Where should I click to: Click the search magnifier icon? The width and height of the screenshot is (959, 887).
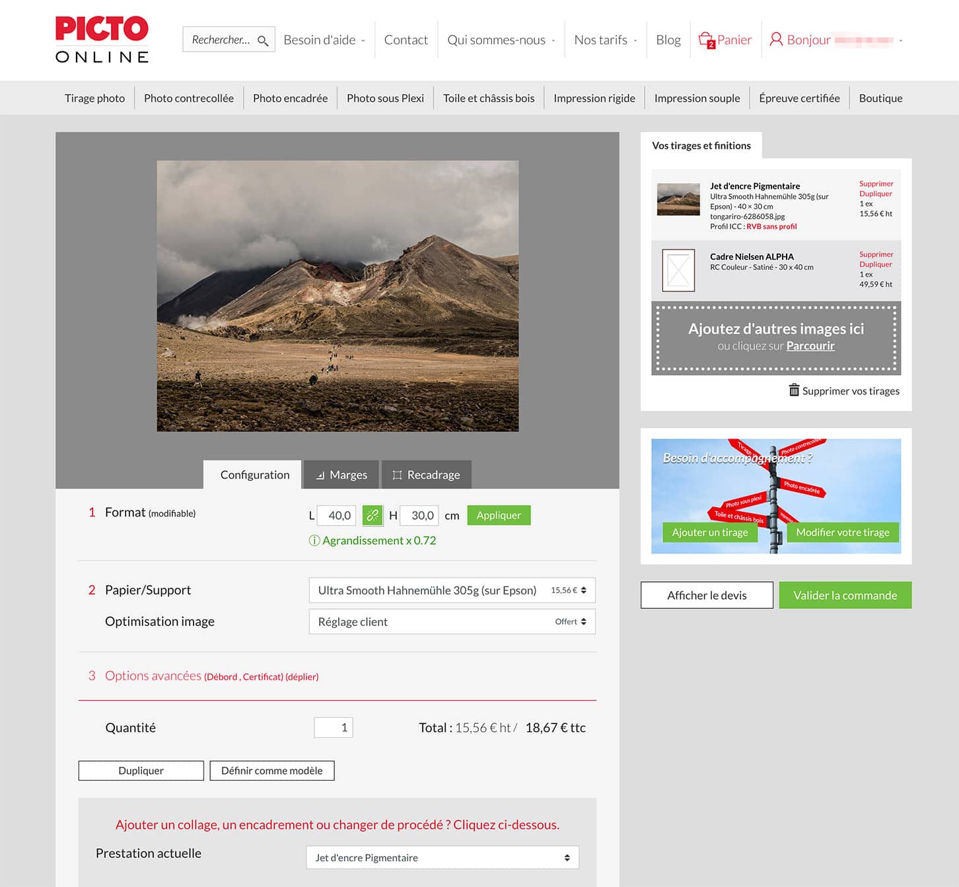(x=262, y=40)
